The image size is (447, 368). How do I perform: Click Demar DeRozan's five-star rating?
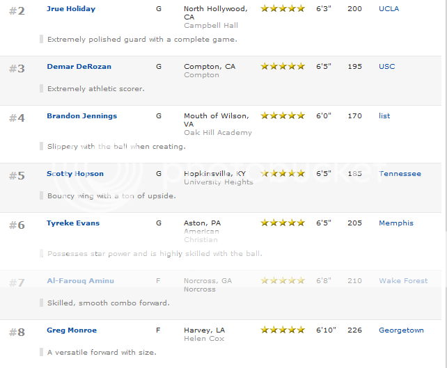click(x=283, y=66)
